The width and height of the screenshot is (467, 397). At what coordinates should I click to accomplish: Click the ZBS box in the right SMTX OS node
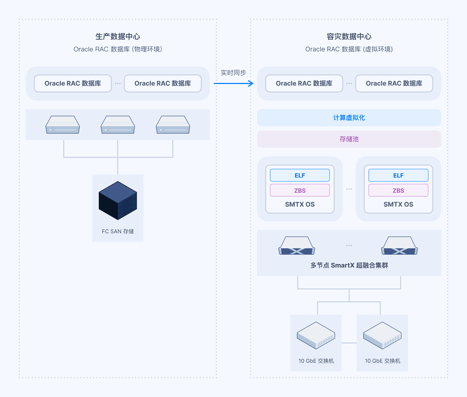pos(398,190)
